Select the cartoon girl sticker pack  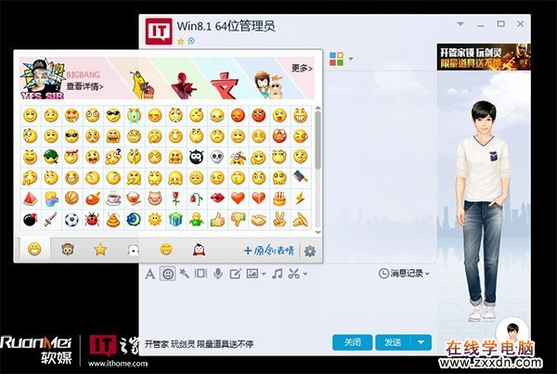[268, 84]
